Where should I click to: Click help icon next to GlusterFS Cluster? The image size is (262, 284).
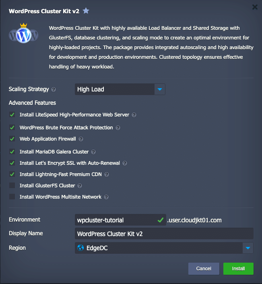(x=80, y=186)
